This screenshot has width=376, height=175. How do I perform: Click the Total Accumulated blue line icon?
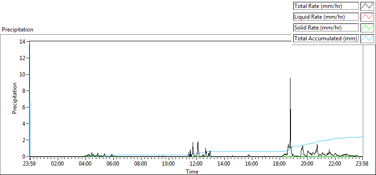point(367,38)
